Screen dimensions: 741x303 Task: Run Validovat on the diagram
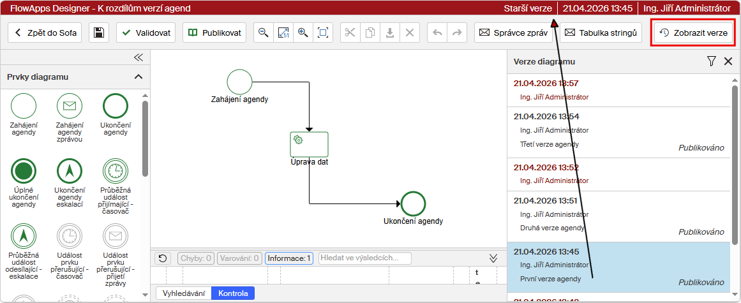click(x=147, y=33)
